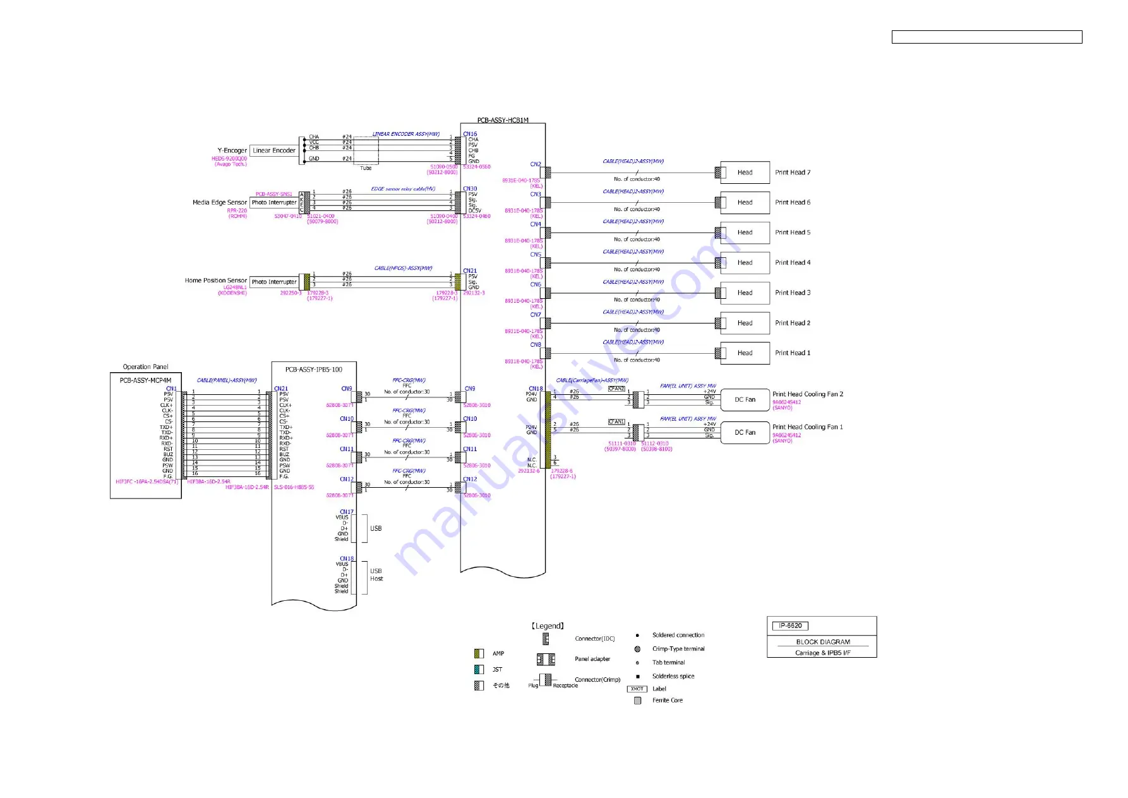Click the Home Position Sensor label
The image size is (1128, 798).
(216, 281)
